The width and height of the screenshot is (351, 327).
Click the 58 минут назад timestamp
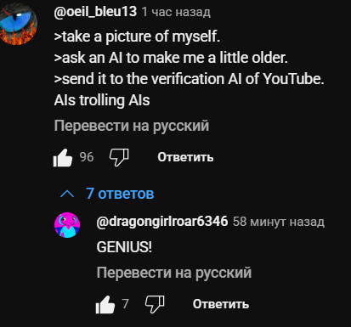click(x=279, y=222)
